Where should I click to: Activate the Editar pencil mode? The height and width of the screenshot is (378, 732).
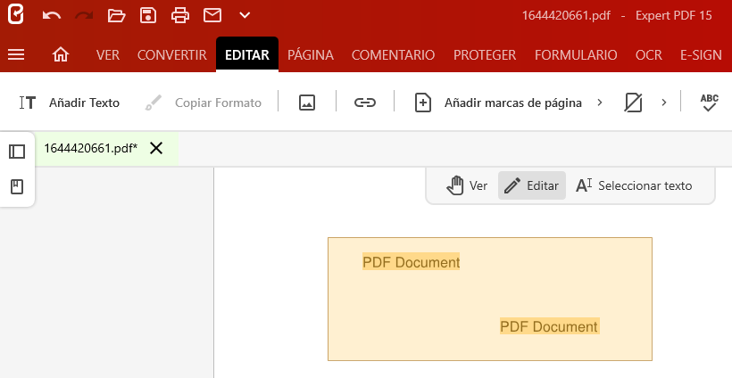tap(532, 185)
